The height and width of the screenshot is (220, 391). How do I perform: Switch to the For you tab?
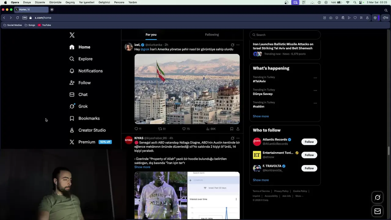tap(151, 35)
